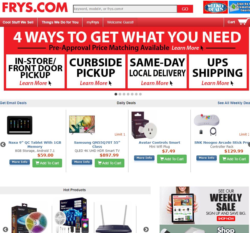Go to previous Daily Deals with left arrow

tap(3, 144)
